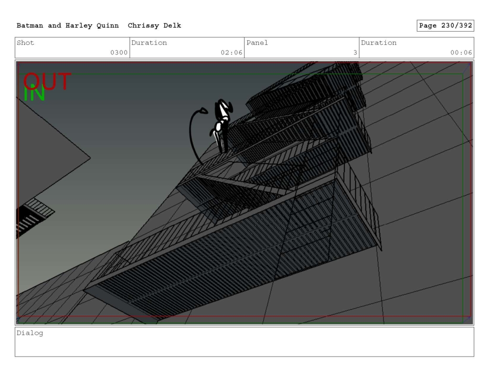Click the artist name 'Chrissy Delk'
This screenshot has height=379, width=489.
coord(154,26)
